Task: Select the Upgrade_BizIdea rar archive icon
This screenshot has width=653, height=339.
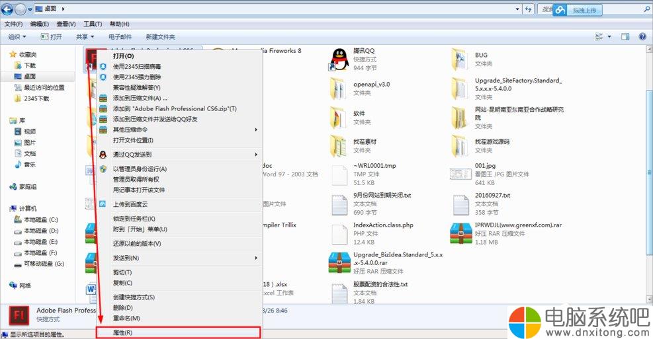Action: pos(339,263)
